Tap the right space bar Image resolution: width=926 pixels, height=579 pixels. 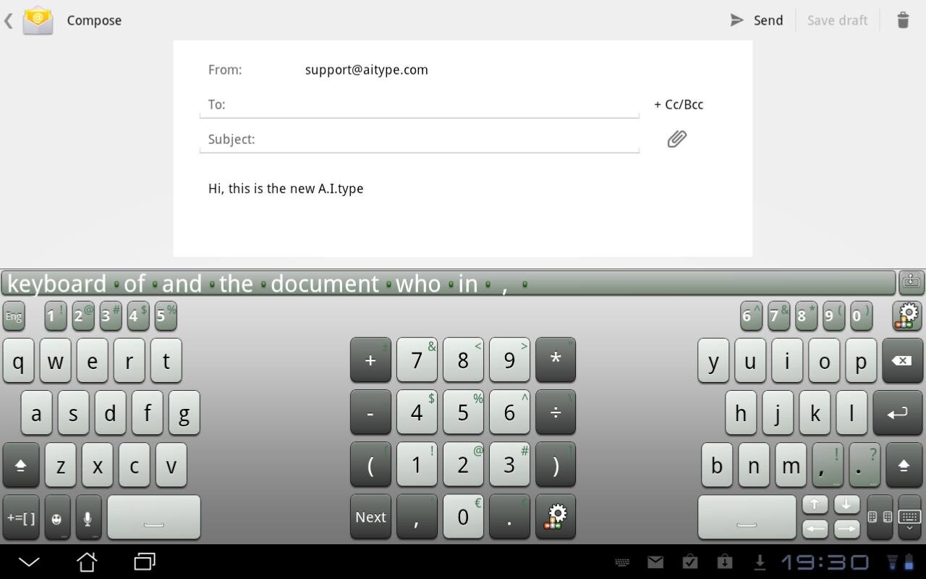tap(747, 517)
